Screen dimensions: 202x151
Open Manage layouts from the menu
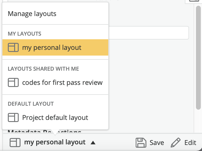32,14
